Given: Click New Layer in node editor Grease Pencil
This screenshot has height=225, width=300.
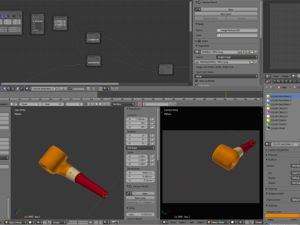Looking at the screenshot, I should [226, 14].
